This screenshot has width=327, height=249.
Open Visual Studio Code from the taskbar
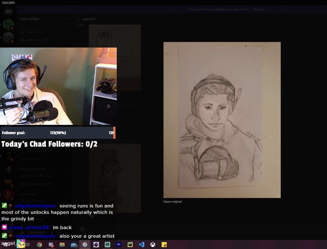pos(141,244)
